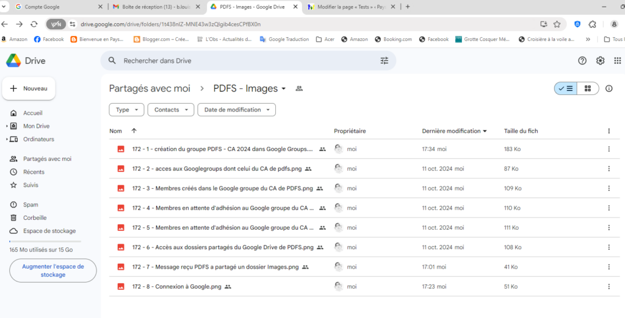The width and height of the screenshot is (625, 318).
Task: Open the Type filter dropdown
Action: click(x=126, y=110)
